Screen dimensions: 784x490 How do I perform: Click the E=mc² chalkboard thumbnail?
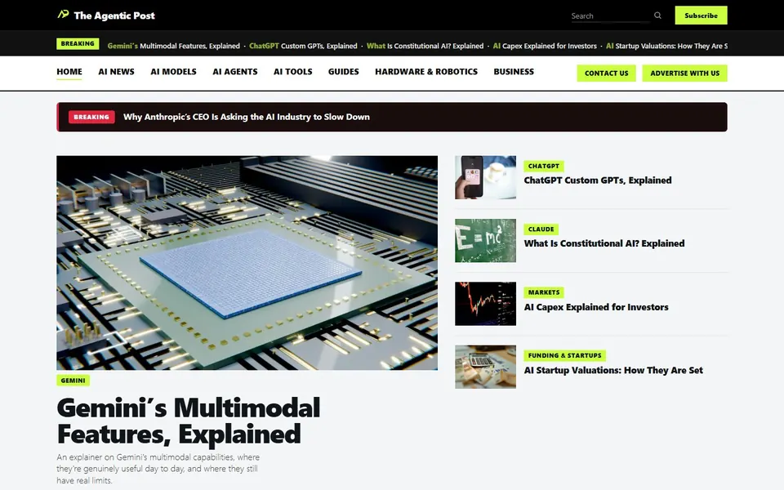[x=485, y=240]
